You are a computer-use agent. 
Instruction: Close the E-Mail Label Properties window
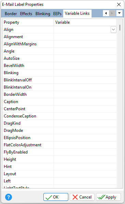pos(119,4)
